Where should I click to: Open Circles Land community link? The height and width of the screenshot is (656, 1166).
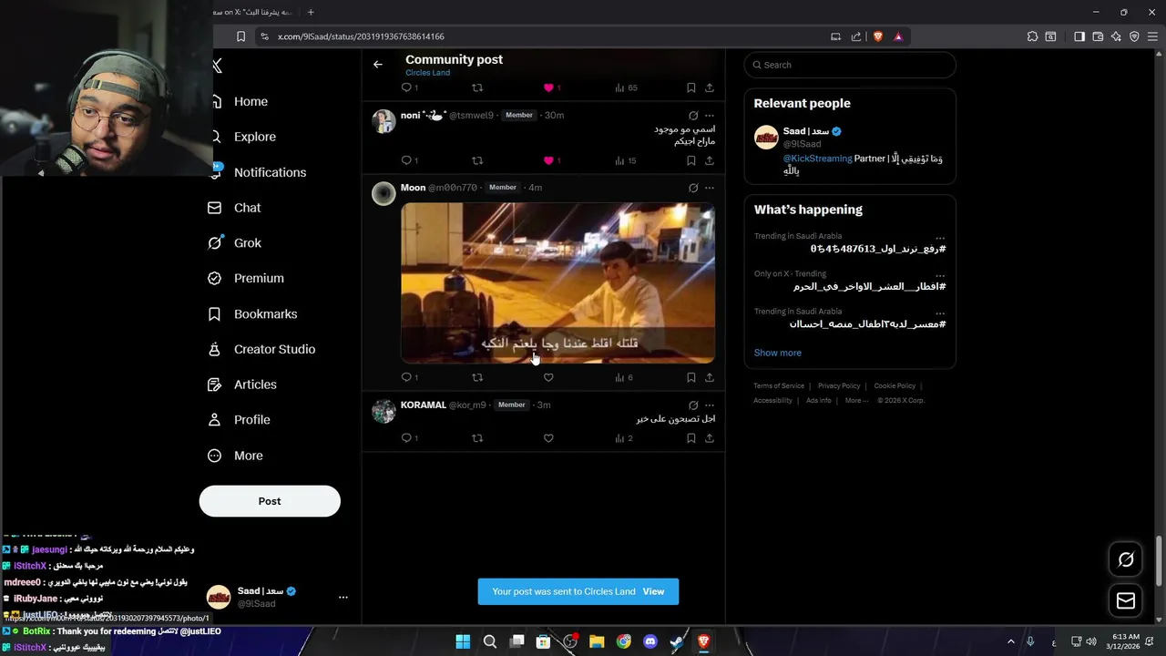[427, 73]
